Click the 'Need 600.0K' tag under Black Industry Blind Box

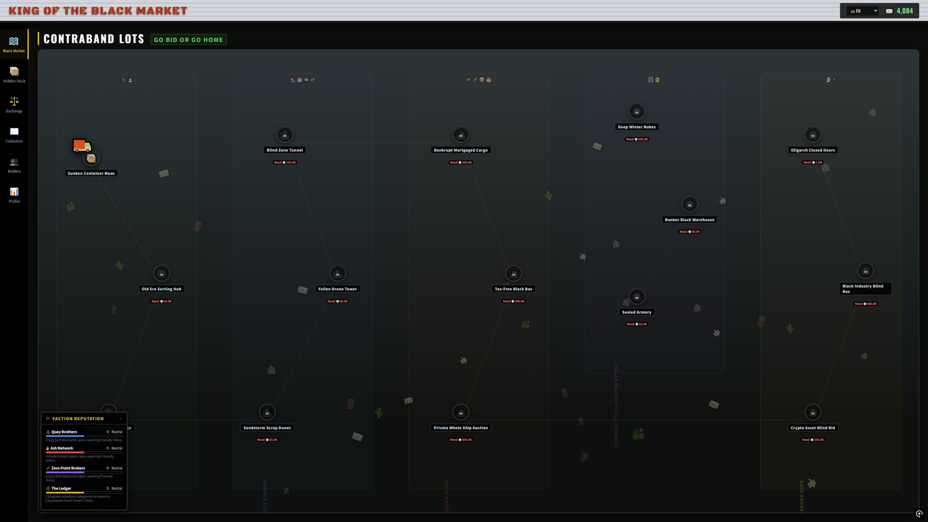pos(865,304)
